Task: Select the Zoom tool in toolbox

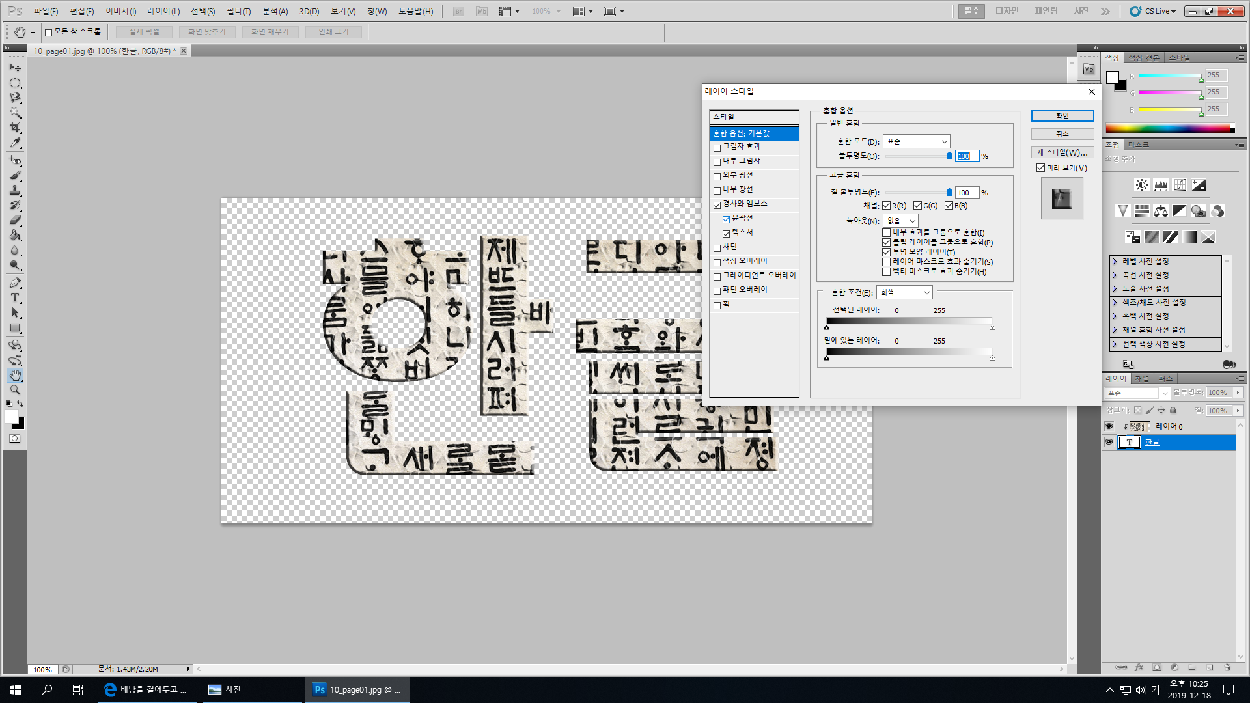Action: 15,390
